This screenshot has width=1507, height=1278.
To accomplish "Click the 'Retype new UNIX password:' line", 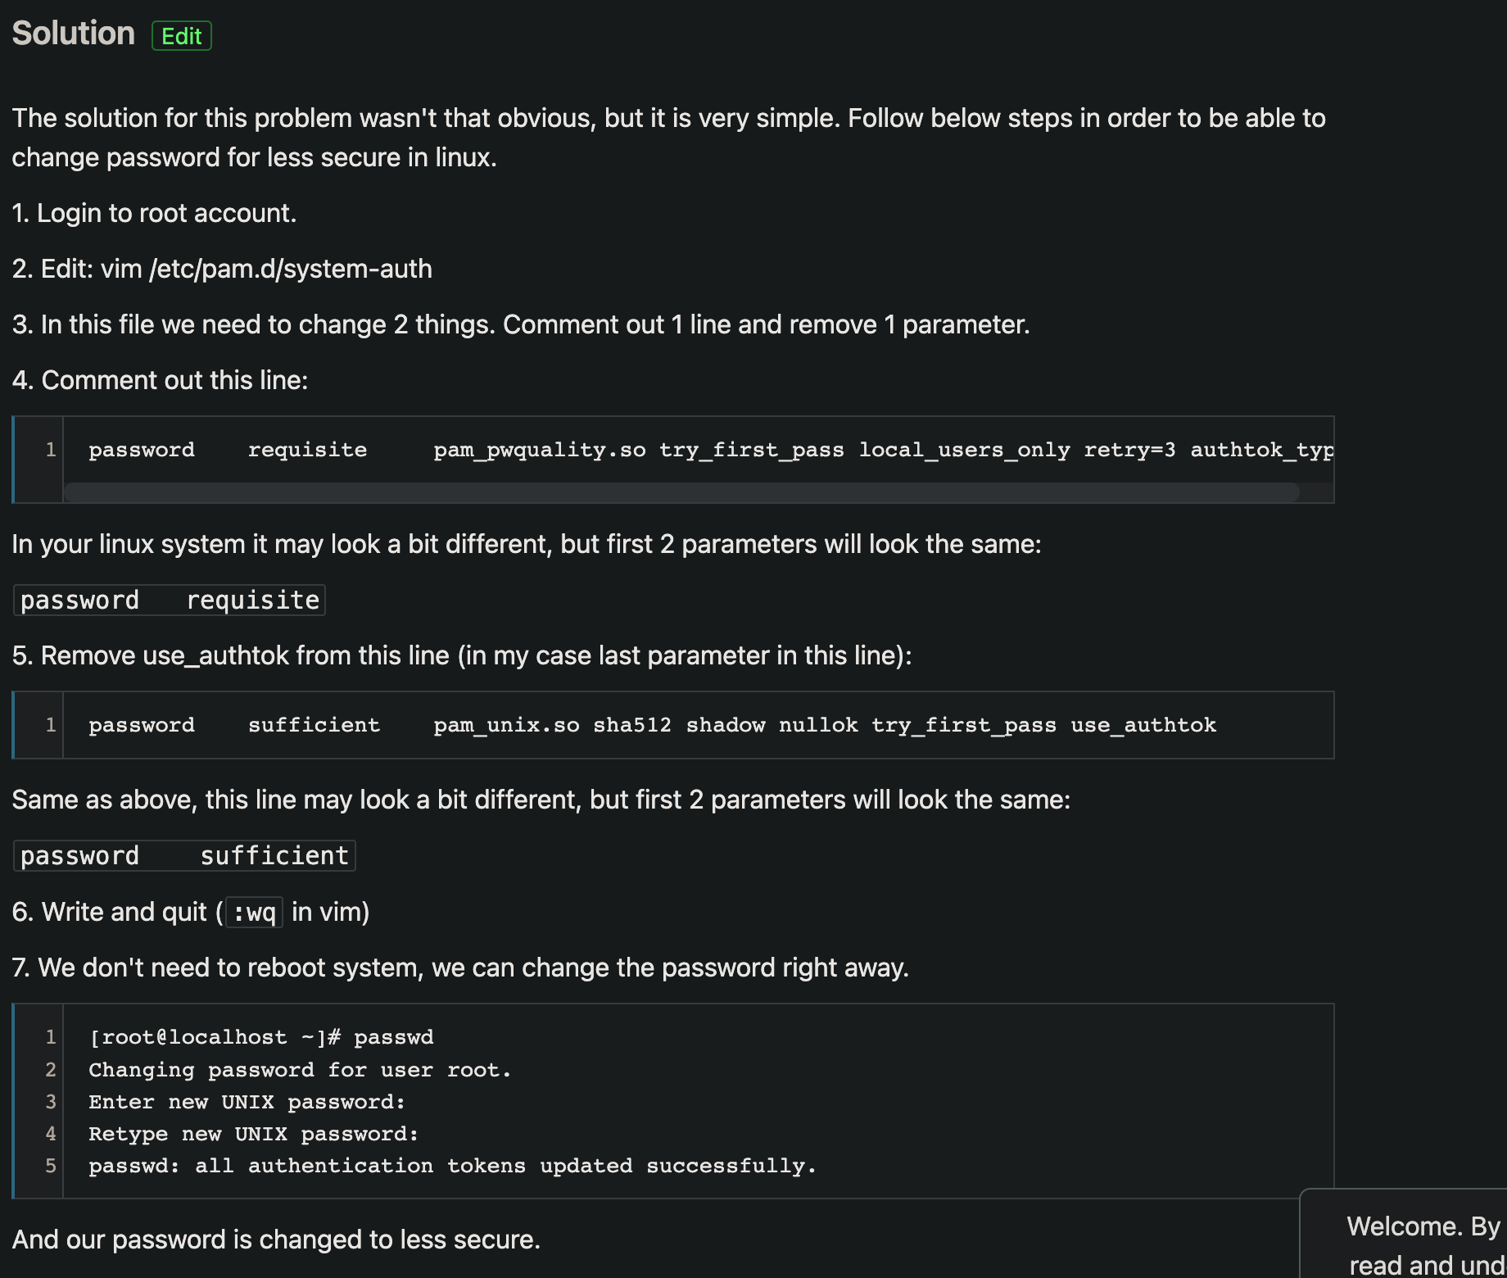I will coord(253,1134).
